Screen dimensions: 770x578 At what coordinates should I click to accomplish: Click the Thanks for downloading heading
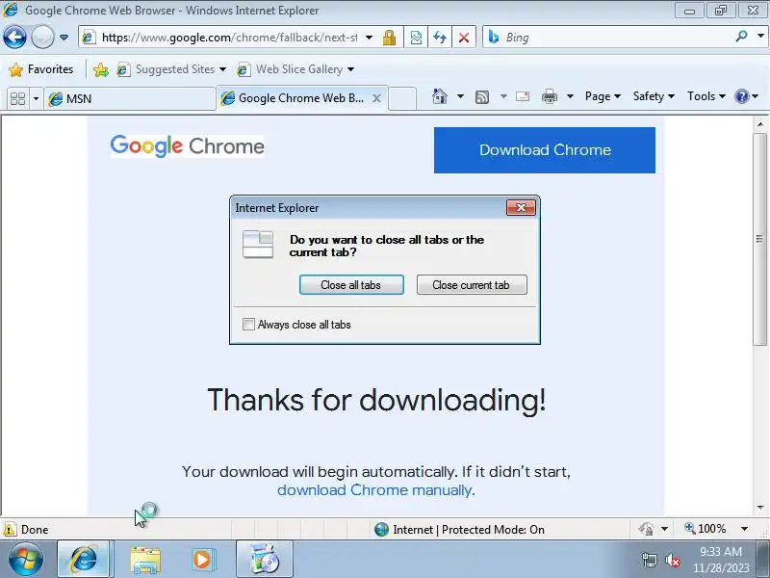coord(376,400)
